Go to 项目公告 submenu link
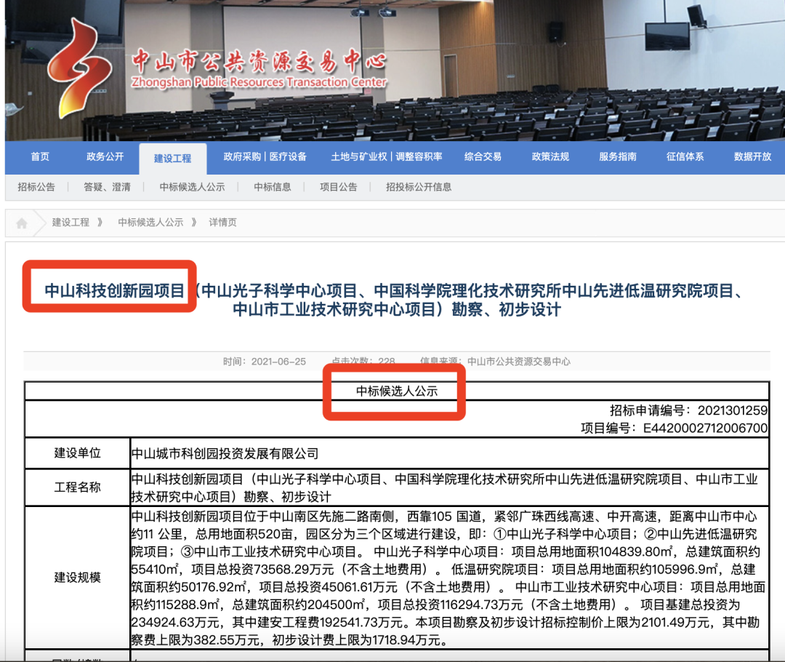 point(339,187)
